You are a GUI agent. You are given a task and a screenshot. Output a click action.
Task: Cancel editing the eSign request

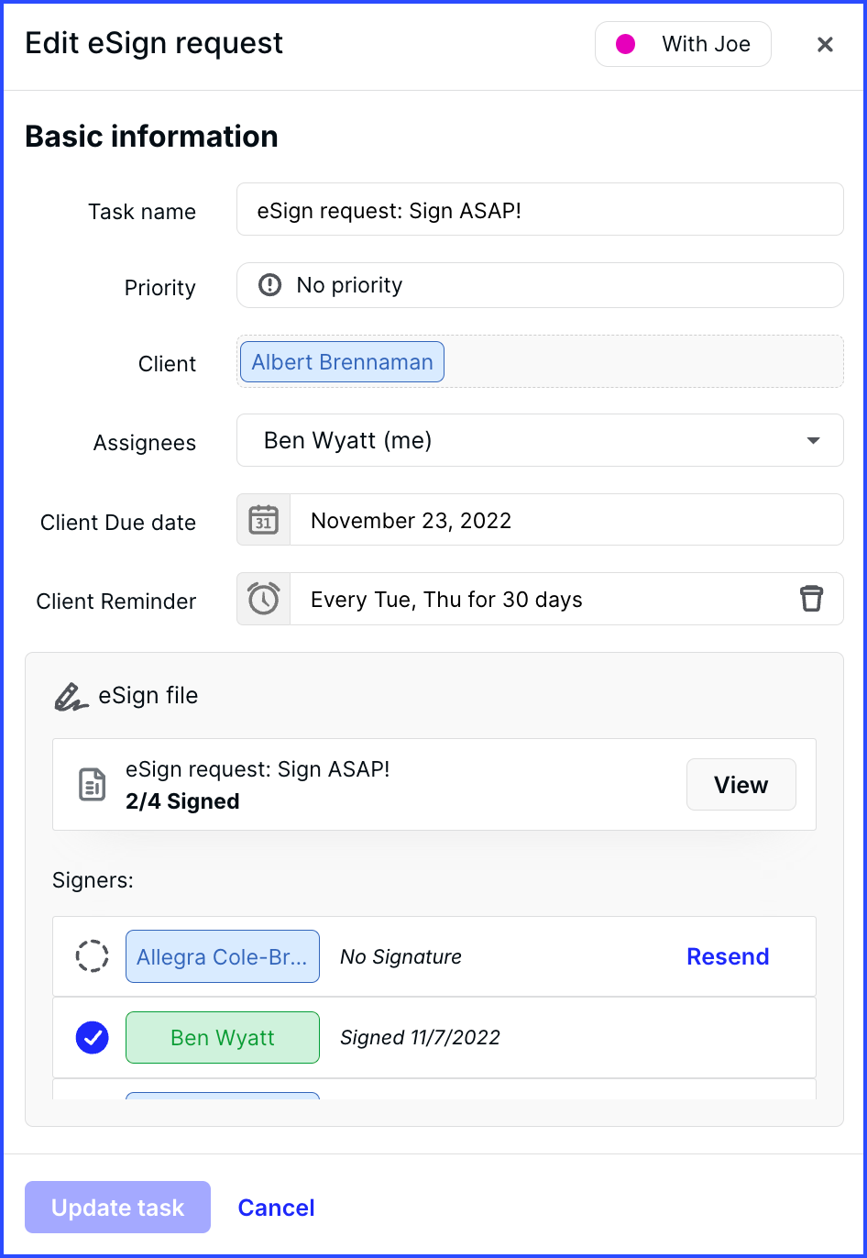pos(277,1208)
